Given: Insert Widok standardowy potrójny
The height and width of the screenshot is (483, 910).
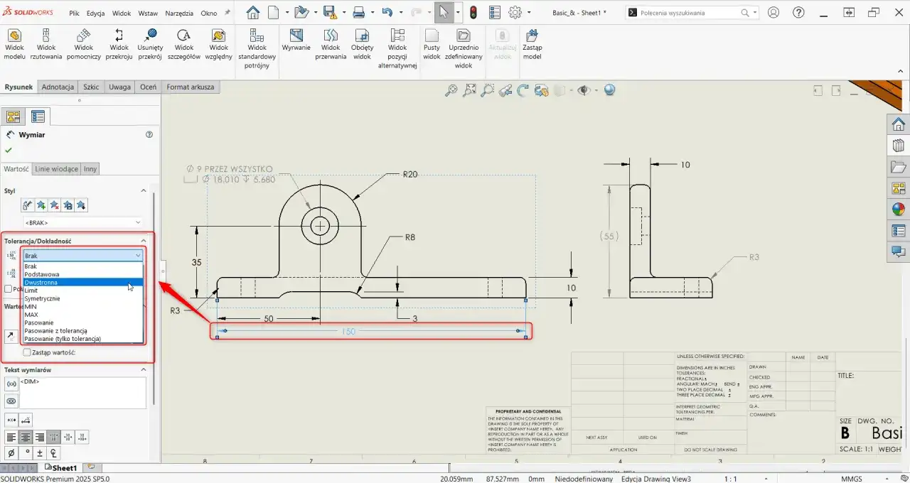Looking at the screenshot, I should pos(257,48).
